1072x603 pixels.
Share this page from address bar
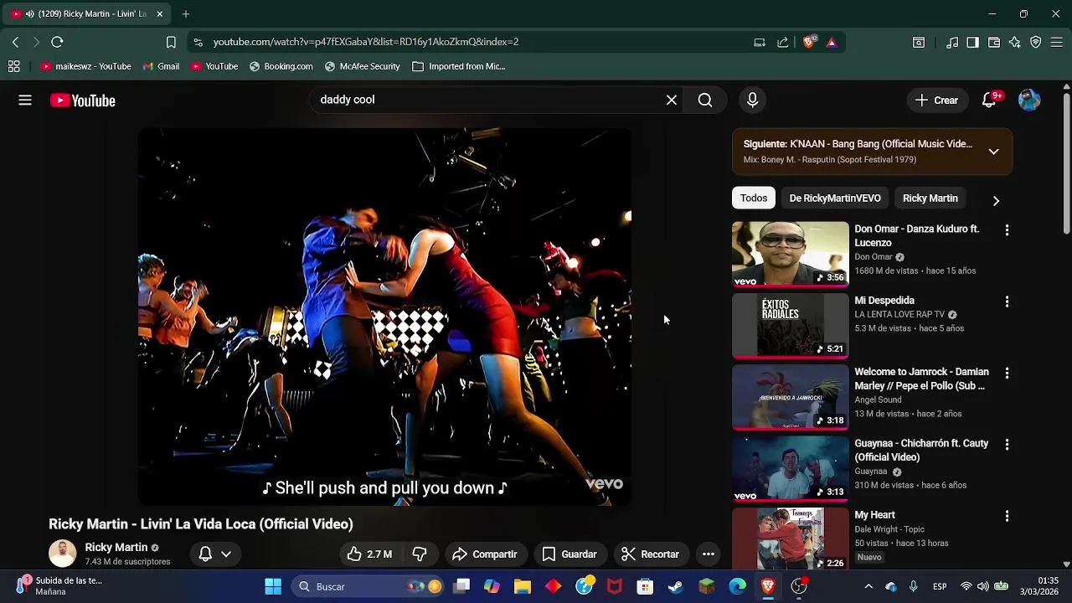click(x=783, y=42)
